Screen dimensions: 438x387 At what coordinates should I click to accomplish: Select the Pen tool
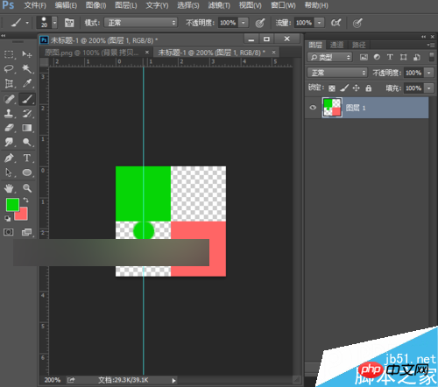(x=9, y=158)
